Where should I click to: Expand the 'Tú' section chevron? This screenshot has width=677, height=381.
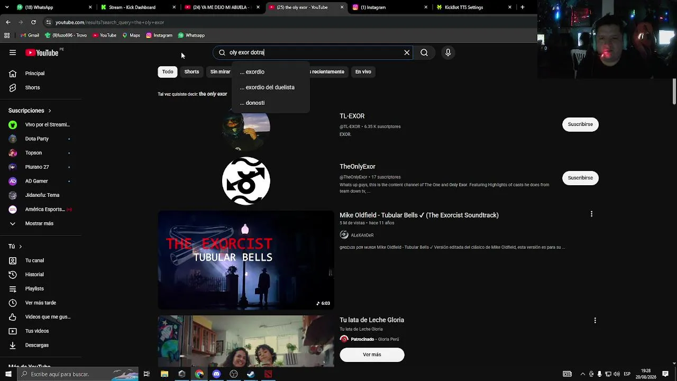pyautogui.click(x=21, y=247)
